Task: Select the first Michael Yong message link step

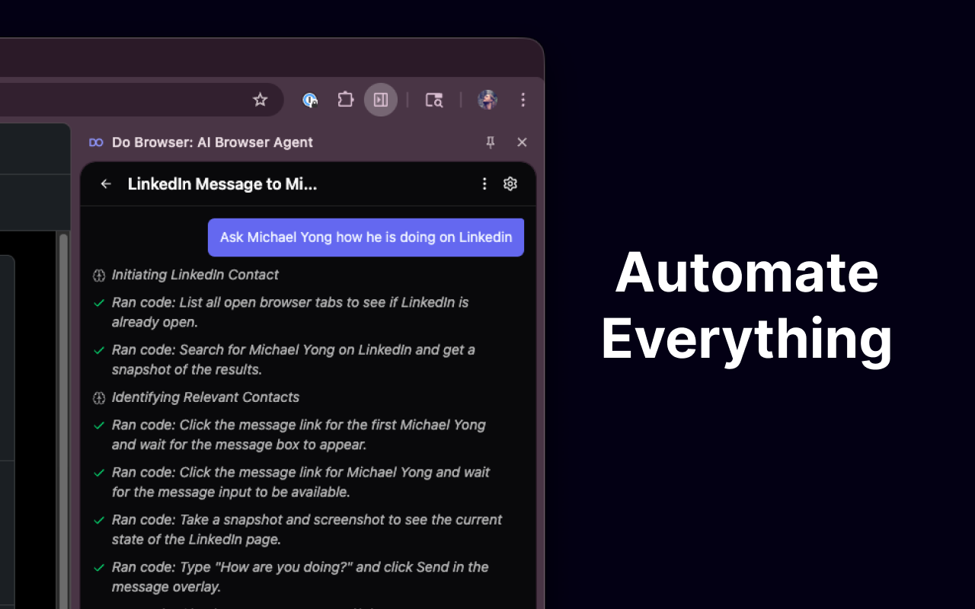Action: tap(299, 435)
